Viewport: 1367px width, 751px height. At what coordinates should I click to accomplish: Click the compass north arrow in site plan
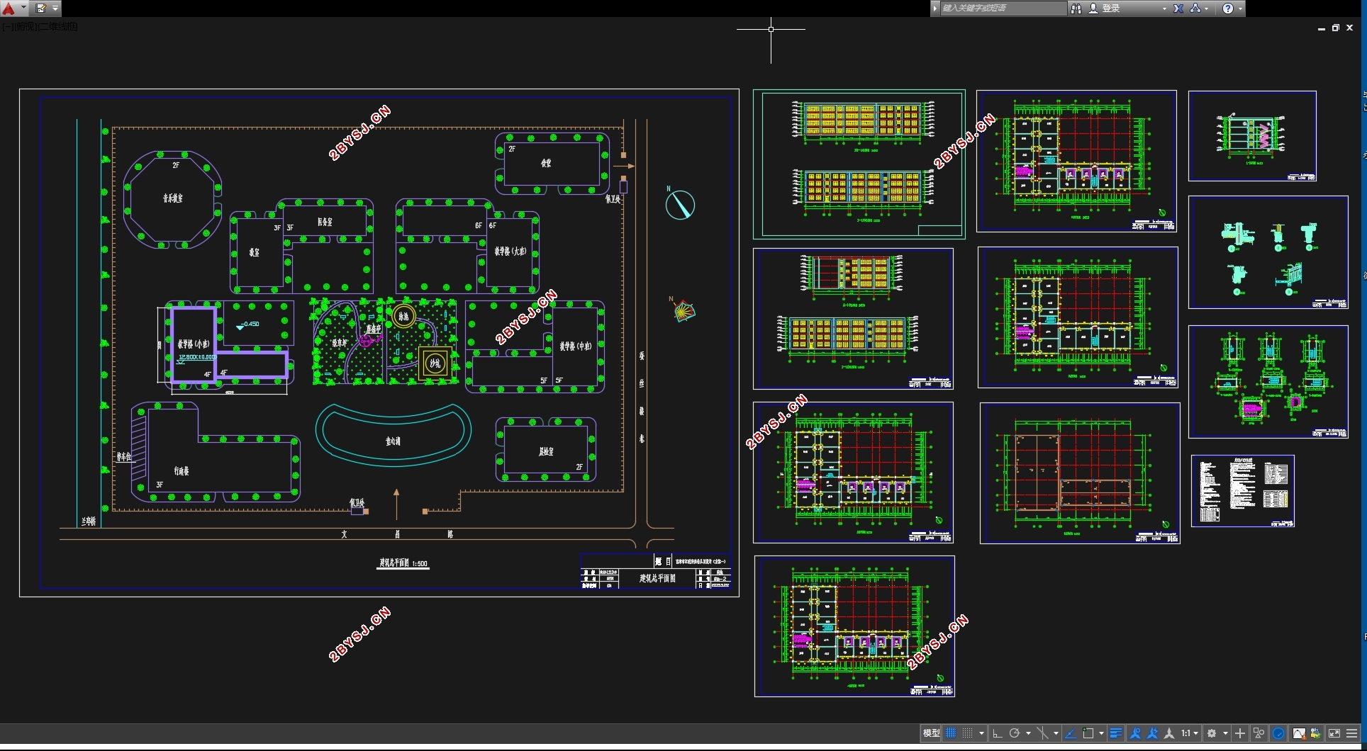tap(680, 205)
